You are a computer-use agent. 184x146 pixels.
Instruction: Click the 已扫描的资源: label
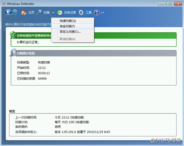(26, 78)
